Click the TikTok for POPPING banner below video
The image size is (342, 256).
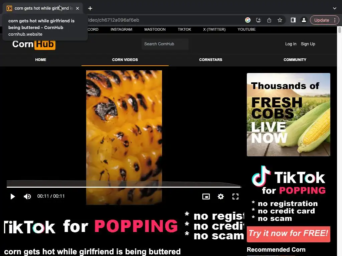click(124, 226)
